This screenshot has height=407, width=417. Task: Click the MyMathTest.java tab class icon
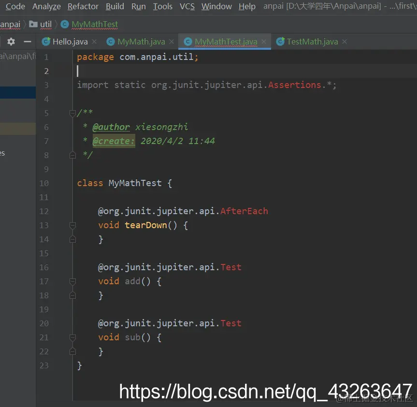pos(188,42)
